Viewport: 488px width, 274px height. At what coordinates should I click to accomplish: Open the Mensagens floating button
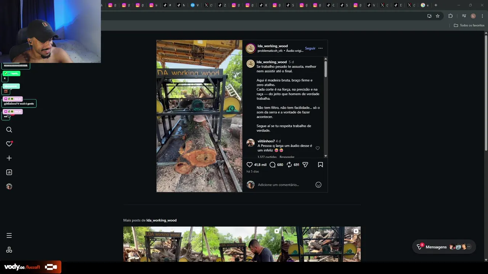pos(444,247)
